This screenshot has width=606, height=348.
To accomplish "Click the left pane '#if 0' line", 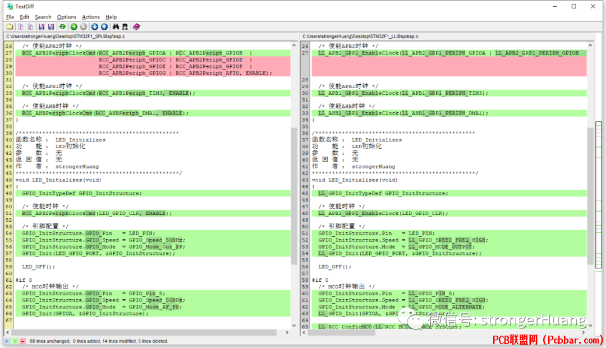I will [x=24, y=280].
